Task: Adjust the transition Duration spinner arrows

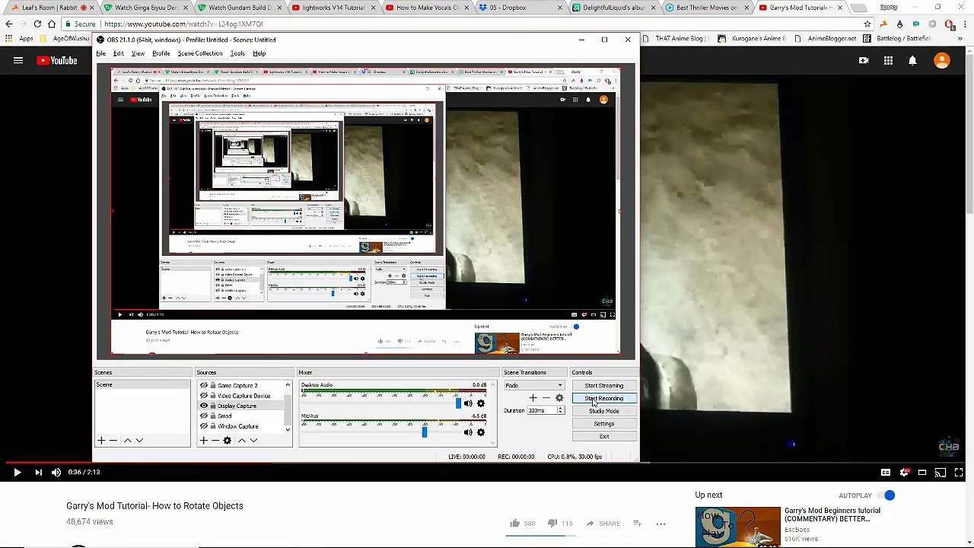Action: 560,411
